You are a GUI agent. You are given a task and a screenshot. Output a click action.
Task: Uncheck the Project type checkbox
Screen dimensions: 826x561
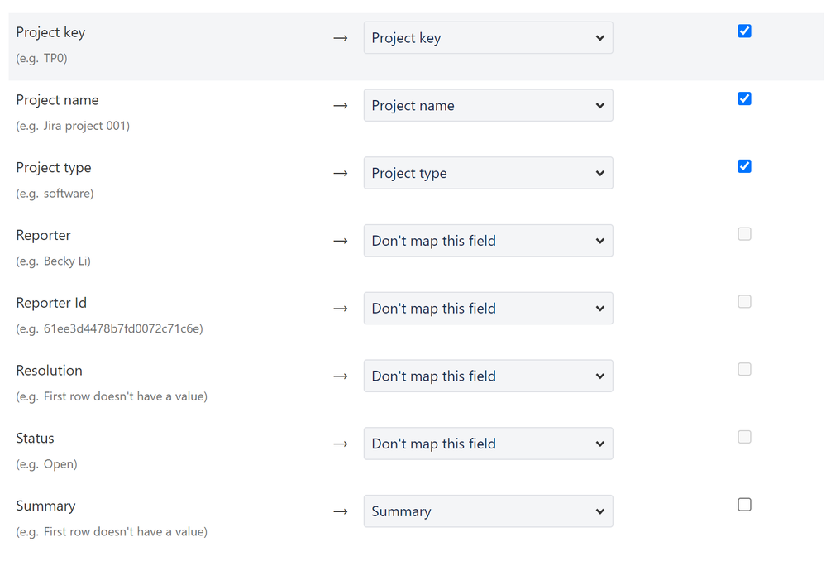(744, 166)
